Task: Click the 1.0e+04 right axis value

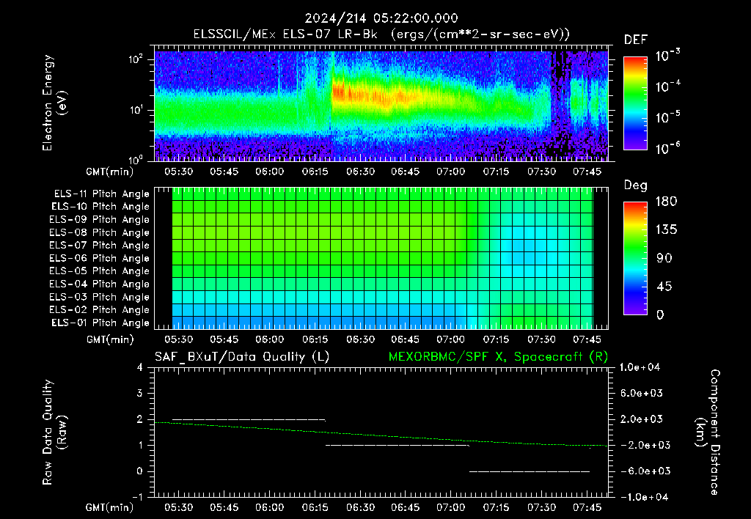Action: coord(640,367)
